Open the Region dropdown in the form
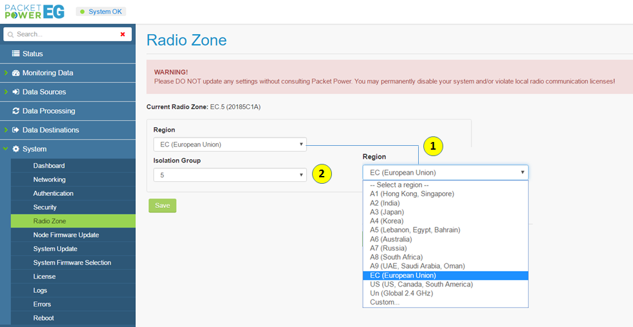 [x=230, y=144]
